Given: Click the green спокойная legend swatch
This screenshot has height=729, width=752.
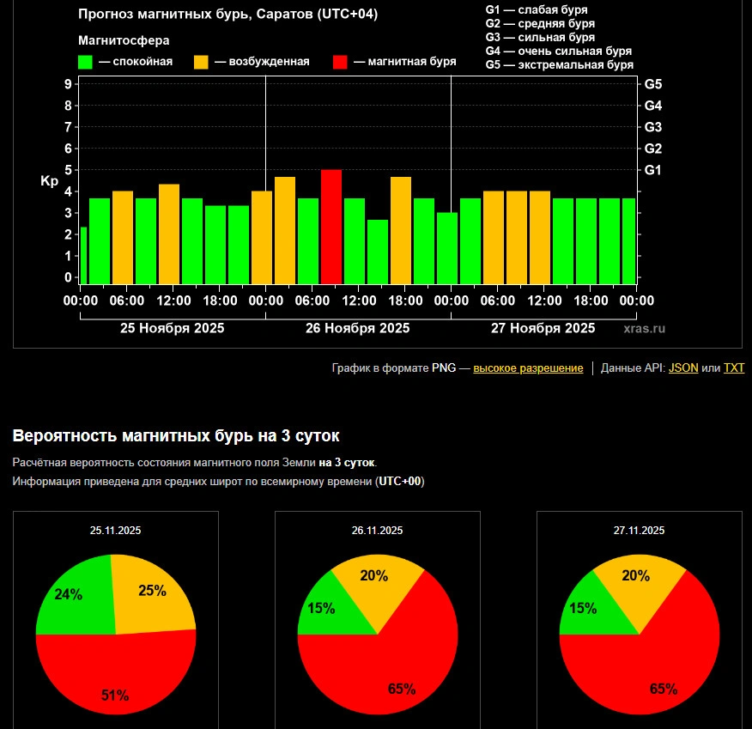Looking at the screenshot, I should pos(85,62).
